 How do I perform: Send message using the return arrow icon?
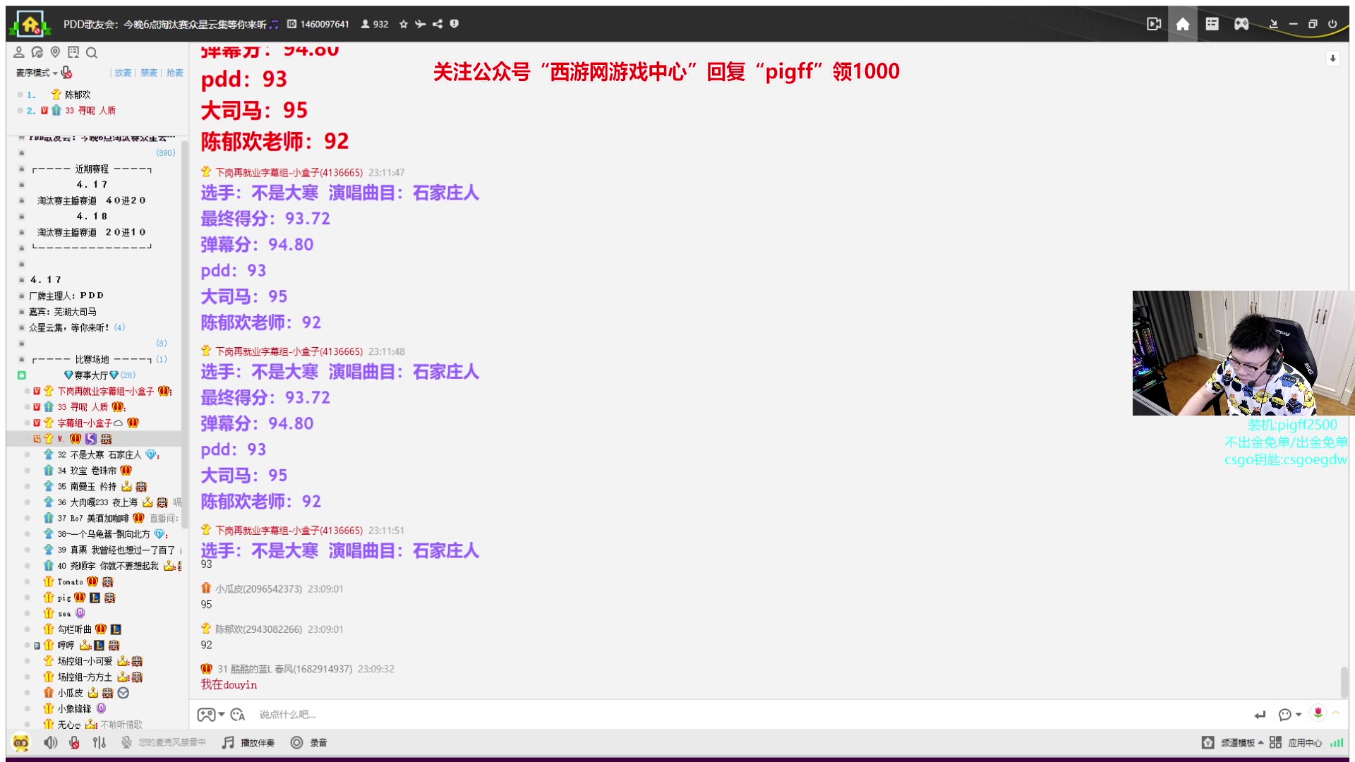click(x=1260, y=715)
